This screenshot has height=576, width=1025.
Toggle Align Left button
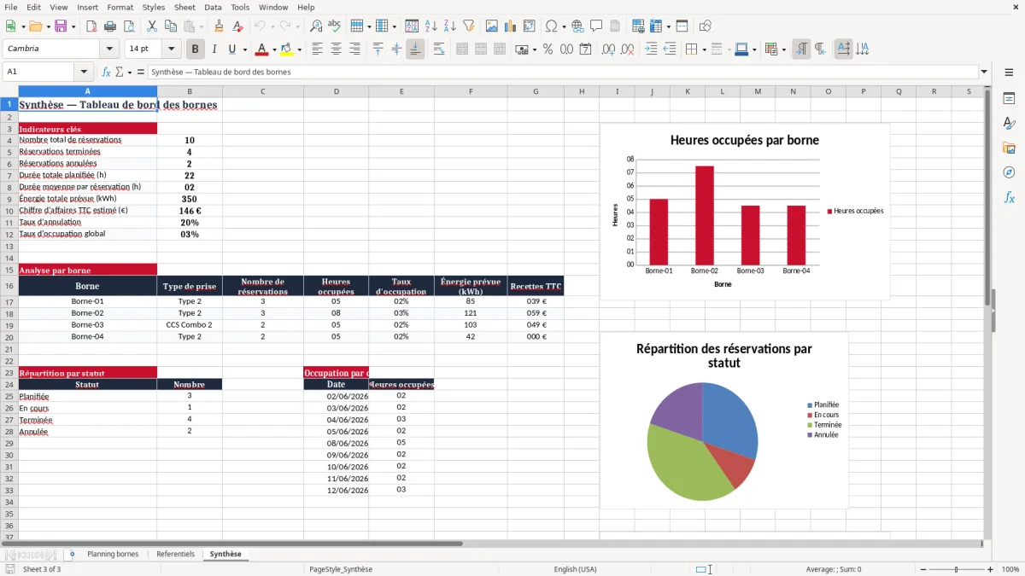[x=317, y=49]
